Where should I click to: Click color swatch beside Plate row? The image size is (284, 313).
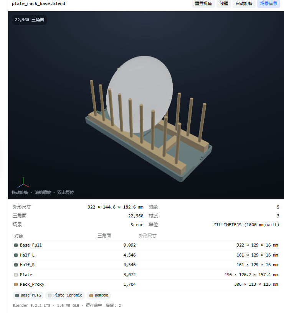[16, 275]
